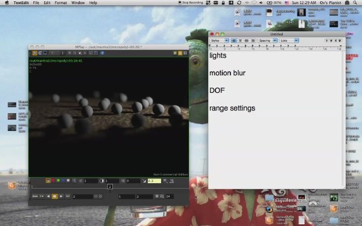Stop playback with the yellow stop button
The width and height of the screenshot is (362, 226).
click(55, 196)
